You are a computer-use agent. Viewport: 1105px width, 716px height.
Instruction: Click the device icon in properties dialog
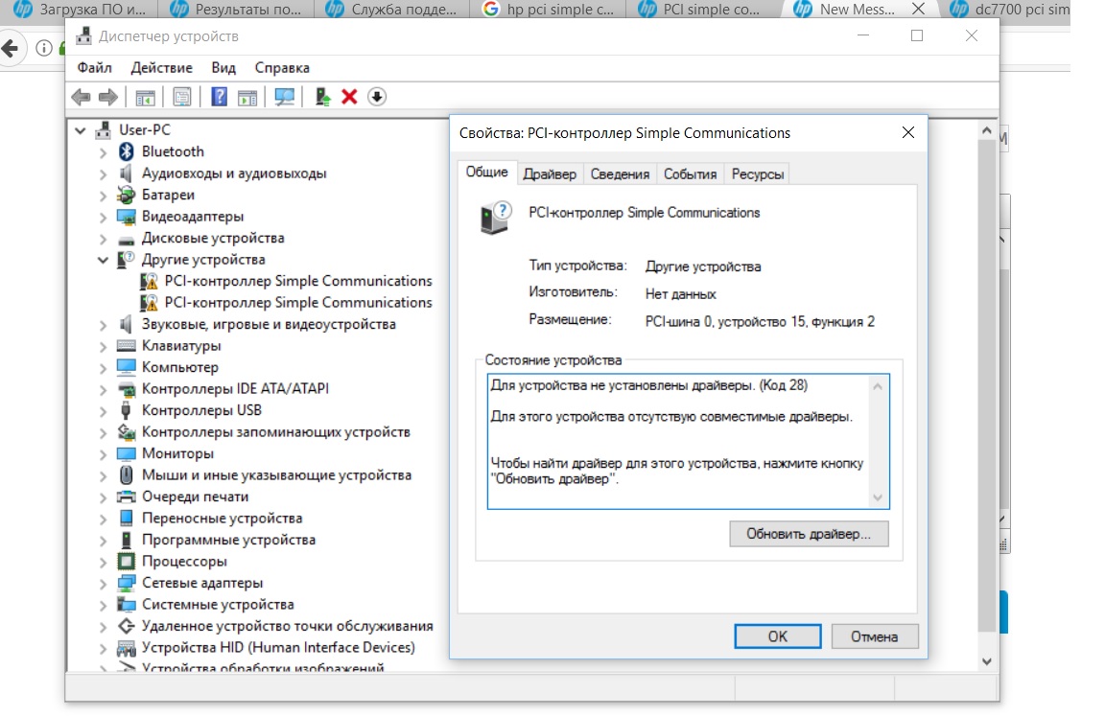(495, 217)
